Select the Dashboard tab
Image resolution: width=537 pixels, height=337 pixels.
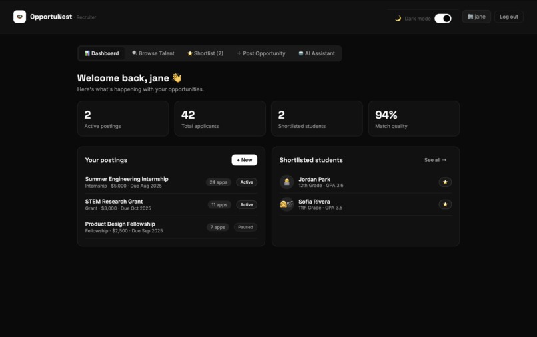click(x=102, y=53)
